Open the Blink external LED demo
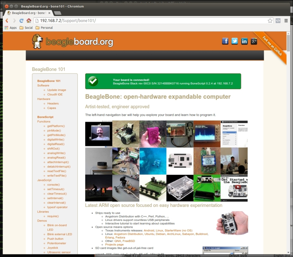293x257 pixels. pos(60,234)
